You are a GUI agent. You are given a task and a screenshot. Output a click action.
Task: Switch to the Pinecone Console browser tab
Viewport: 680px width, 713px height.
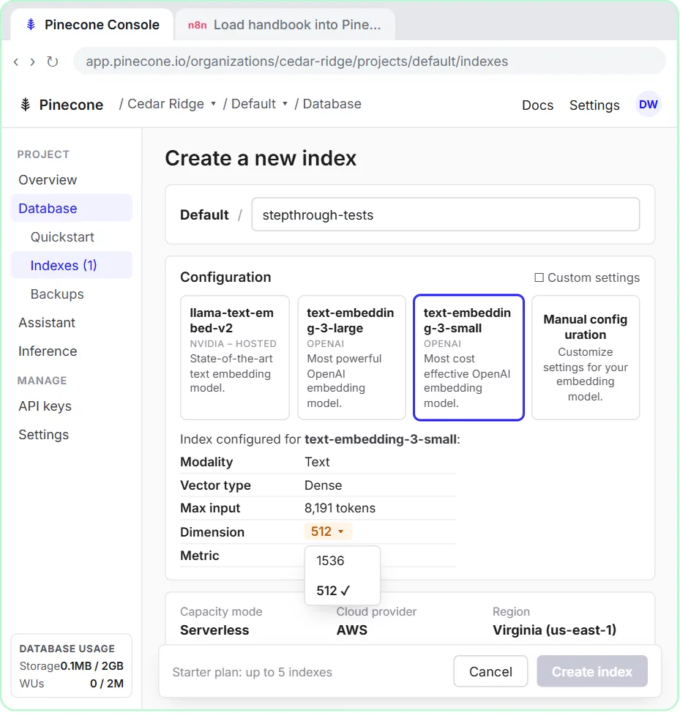click(x=92, y=25)
